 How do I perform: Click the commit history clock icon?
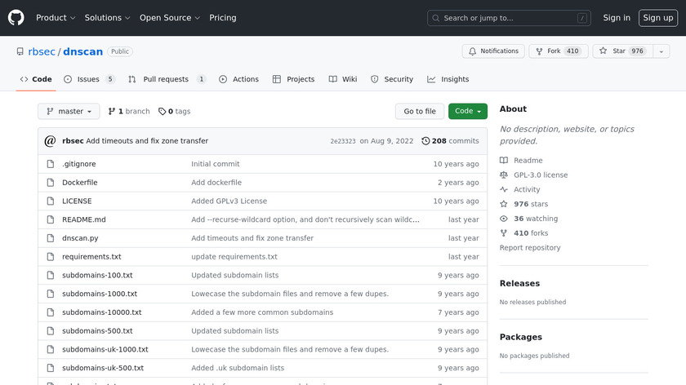(x=425, y=141)
